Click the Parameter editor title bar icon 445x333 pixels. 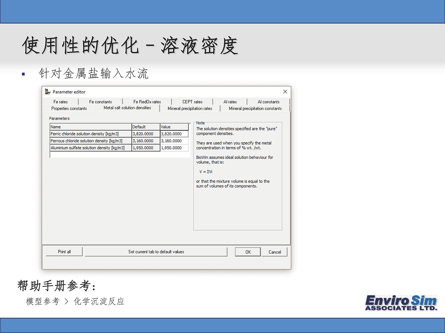click(x=48, y=92)
